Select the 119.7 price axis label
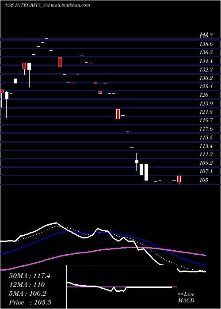This screenshot has height=309, width=221. pyautogui.click(x=206, y=121)
